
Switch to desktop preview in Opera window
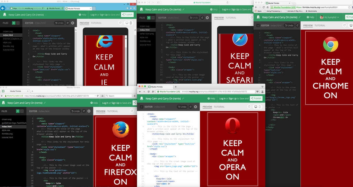(256, 107)
